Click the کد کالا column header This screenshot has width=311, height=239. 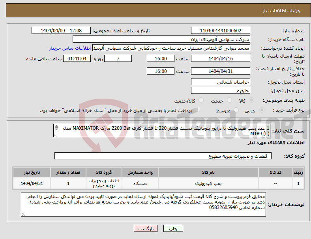[275, 172]
